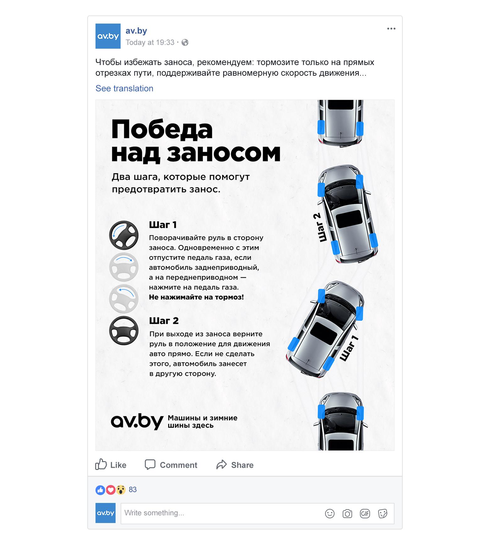Open the 83 reactions count
The width and height of the screenshot is (490, 540).
coord(133,490)
